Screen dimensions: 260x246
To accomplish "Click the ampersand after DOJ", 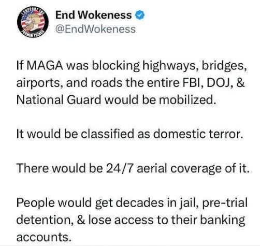I will pos(240,83).
